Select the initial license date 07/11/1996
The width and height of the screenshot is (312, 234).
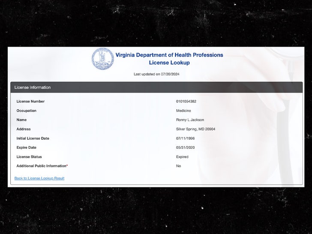point(185,138)
